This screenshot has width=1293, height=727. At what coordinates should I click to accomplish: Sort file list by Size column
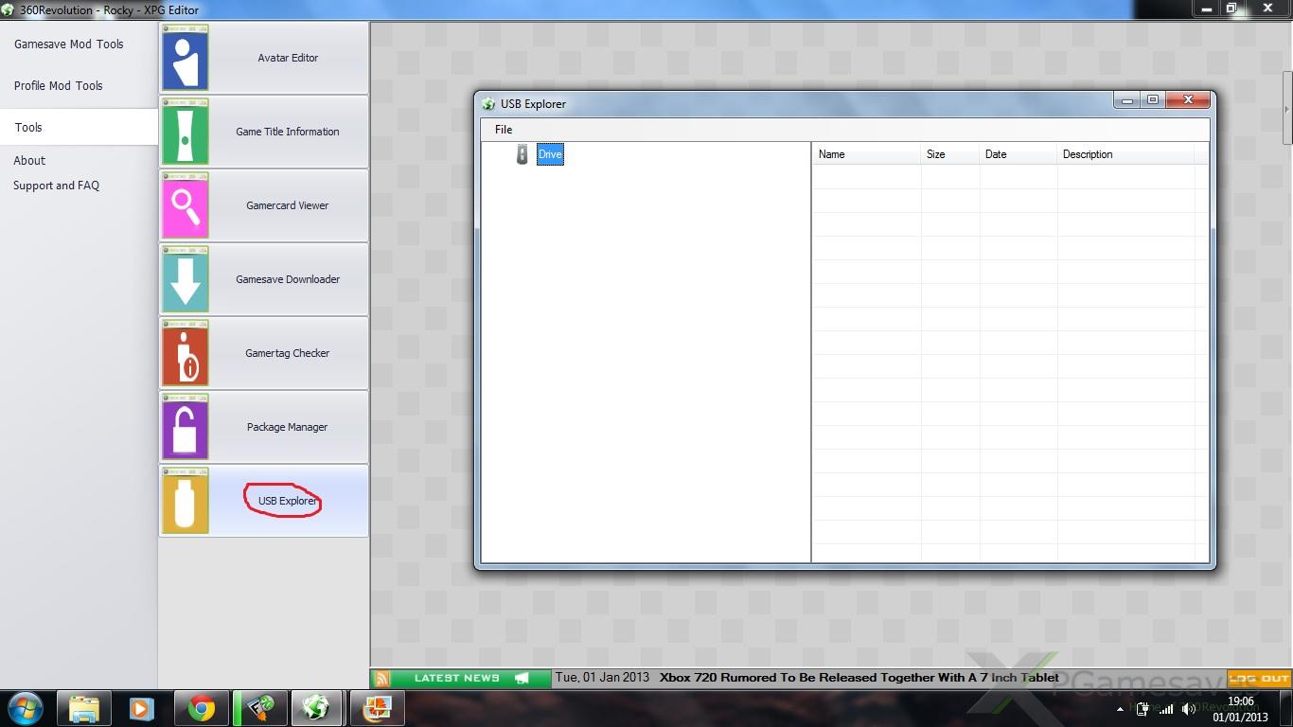tap(936, 154)
